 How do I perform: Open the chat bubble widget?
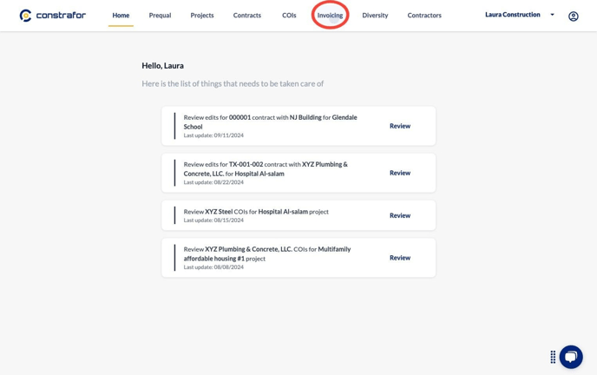pos(571,357)
